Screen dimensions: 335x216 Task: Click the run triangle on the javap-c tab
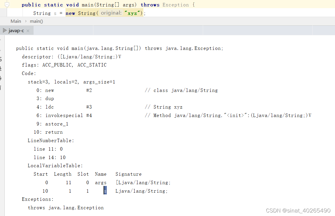tap(4, 30)
